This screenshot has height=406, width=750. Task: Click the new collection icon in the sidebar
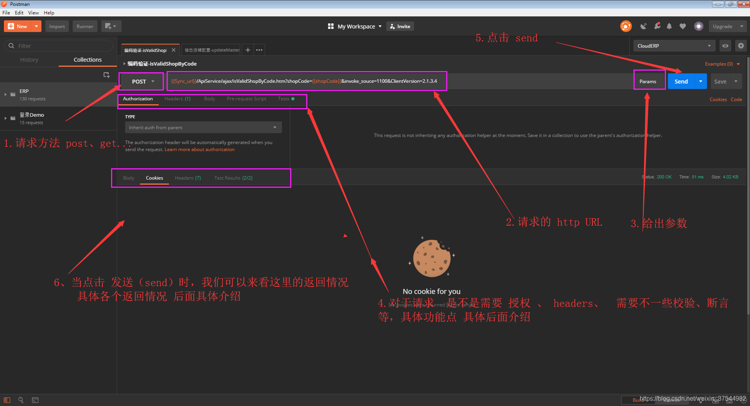point(106,75)
